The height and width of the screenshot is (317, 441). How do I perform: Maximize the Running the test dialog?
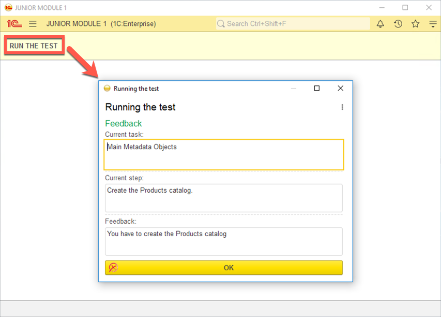point(317,89)
